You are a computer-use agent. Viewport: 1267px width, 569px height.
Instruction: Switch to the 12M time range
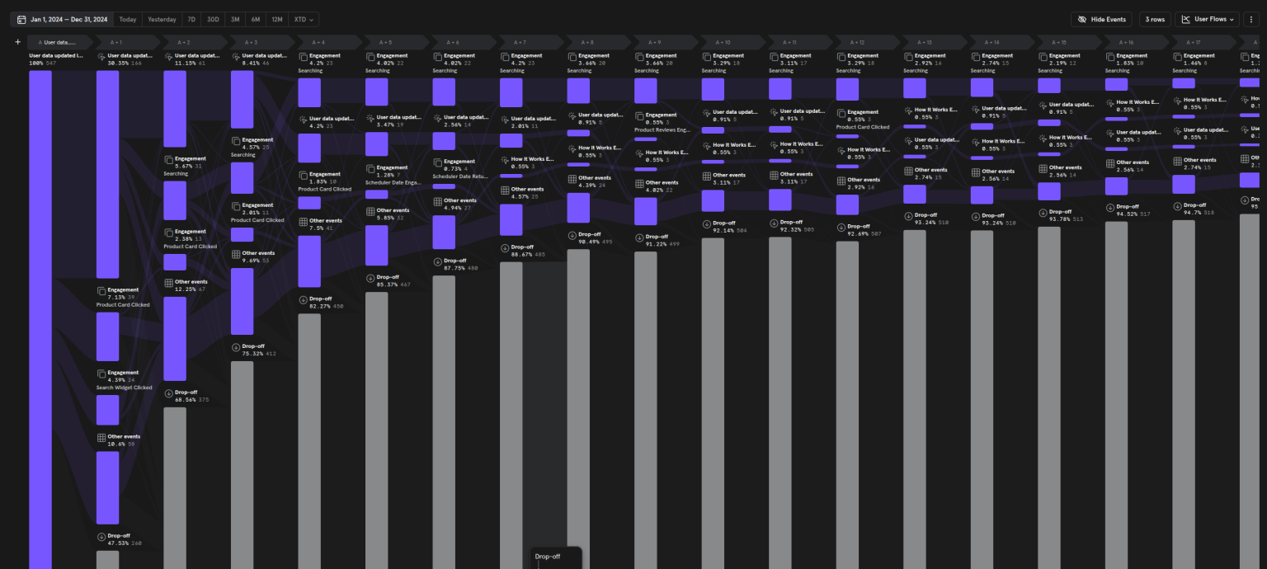coord(276,19)
